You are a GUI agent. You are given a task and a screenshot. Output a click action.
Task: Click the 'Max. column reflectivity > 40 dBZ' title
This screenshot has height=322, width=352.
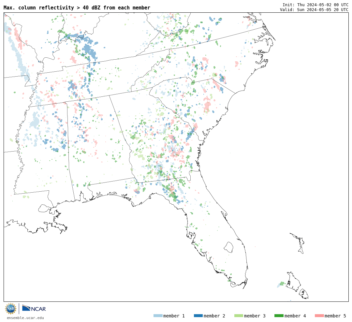pyautogui.click(x=77, y=7)
